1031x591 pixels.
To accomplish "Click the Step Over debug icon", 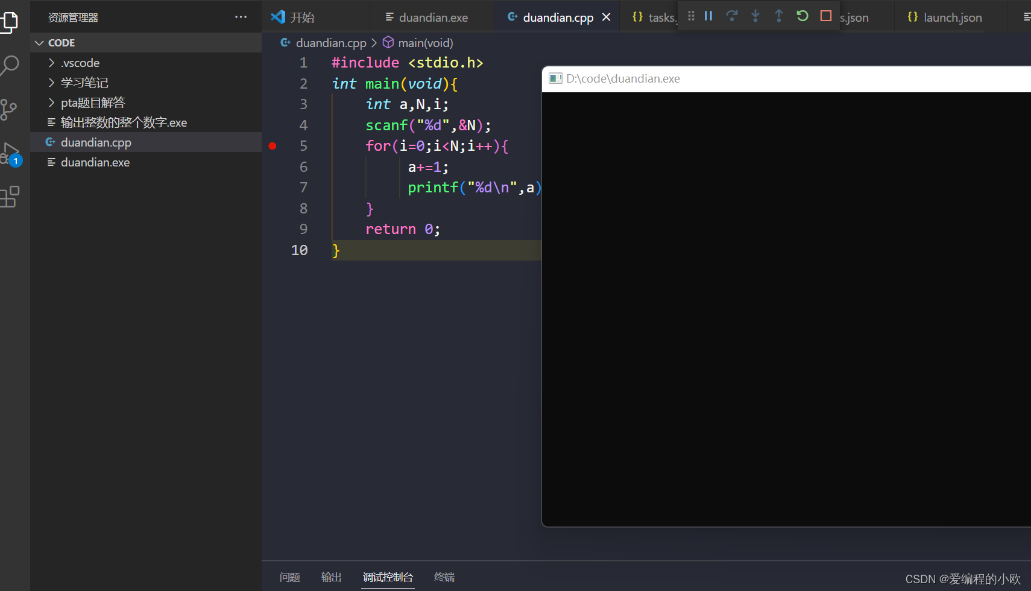I will 733,16.
